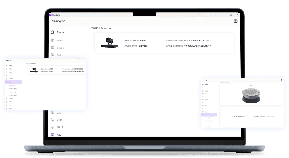
Task: Select the A20 tab above speaker image
Action: [x=251, y=85]
